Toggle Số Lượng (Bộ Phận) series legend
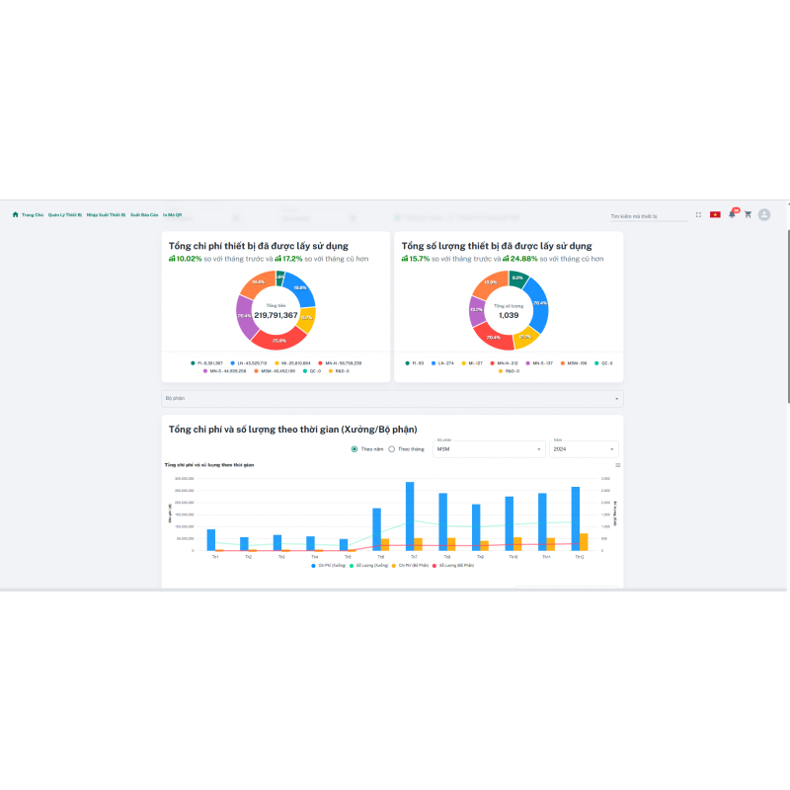 point(453,566)
